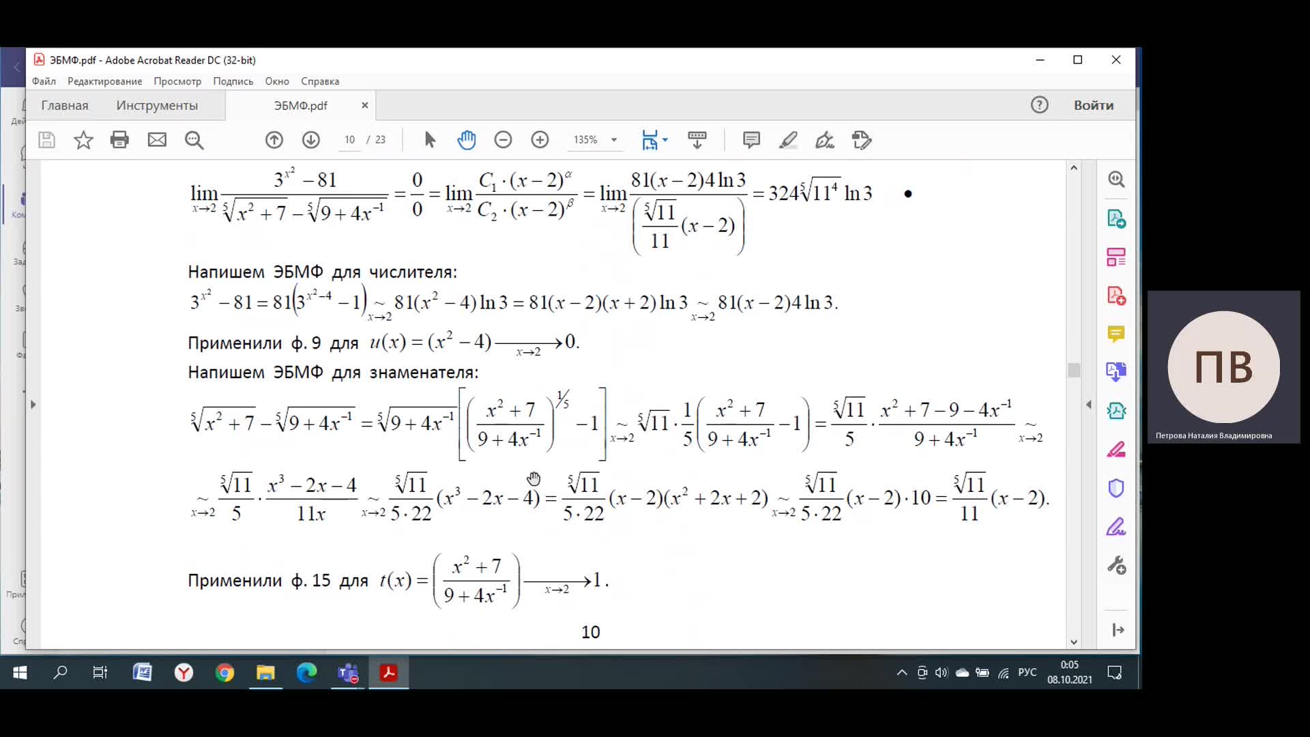Image resolution: width=1310 pixels, height=737 pixels.
Task: Click the share/send file toolbar icon
Action: [862, 140]
